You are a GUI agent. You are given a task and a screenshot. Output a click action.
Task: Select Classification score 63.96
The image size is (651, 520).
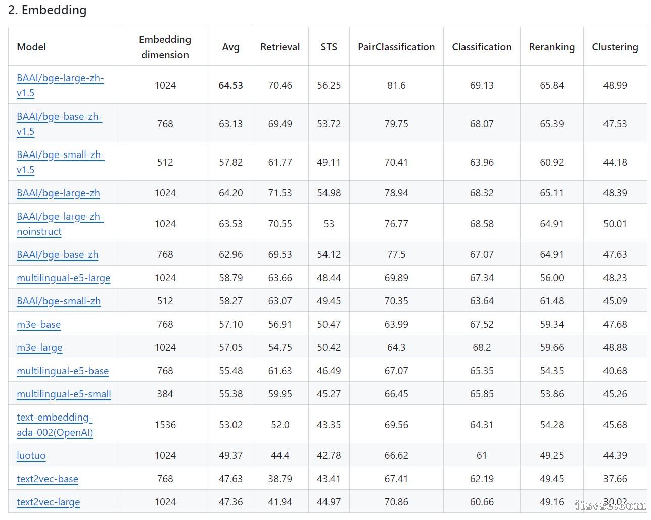(x=482, y=162)
